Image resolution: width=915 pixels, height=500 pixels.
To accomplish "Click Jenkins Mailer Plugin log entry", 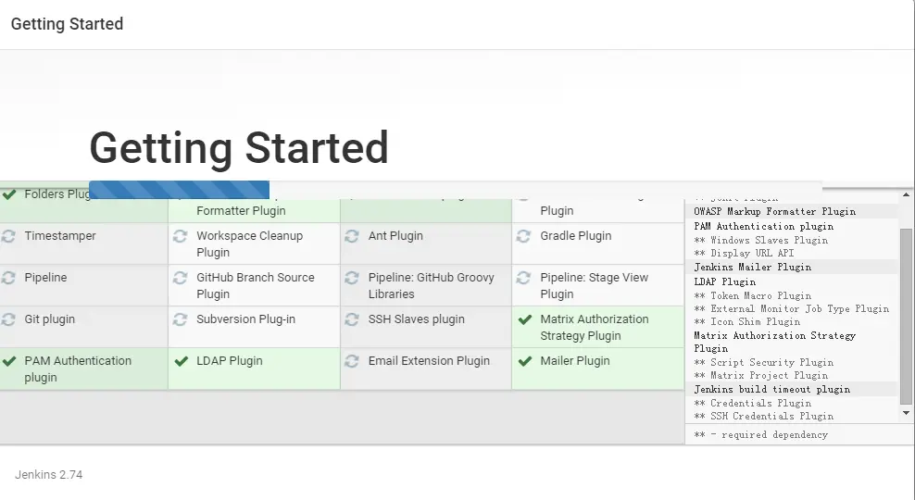I will click(752, 268).
